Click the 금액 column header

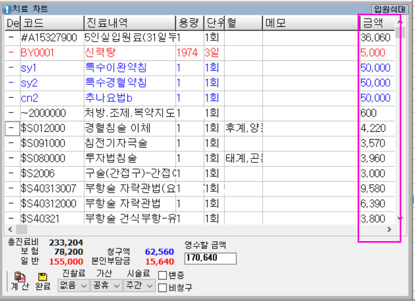[375, 23]
